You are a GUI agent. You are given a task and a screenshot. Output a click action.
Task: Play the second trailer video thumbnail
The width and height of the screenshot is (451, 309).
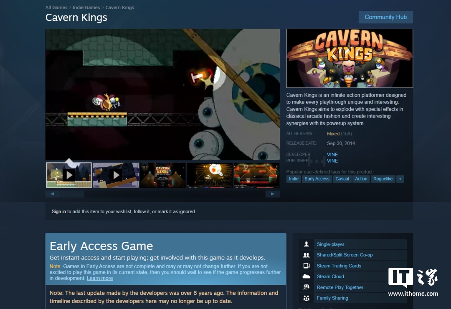tap(116, 175)
